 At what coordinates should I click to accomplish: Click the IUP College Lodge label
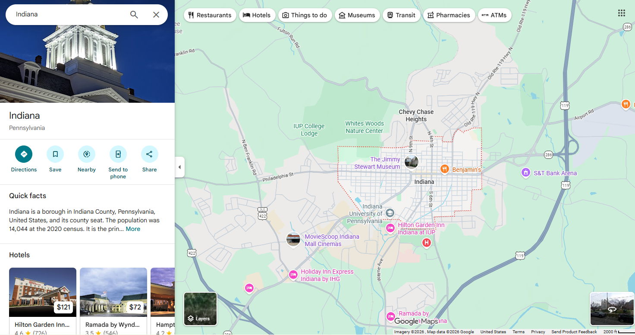(309, 130)
